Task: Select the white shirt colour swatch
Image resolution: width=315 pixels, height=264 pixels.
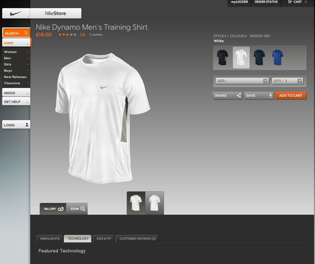Action: coord(241,58)
